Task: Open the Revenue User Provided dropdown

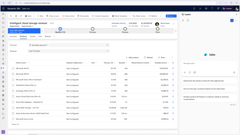Action: coord(69,51)
